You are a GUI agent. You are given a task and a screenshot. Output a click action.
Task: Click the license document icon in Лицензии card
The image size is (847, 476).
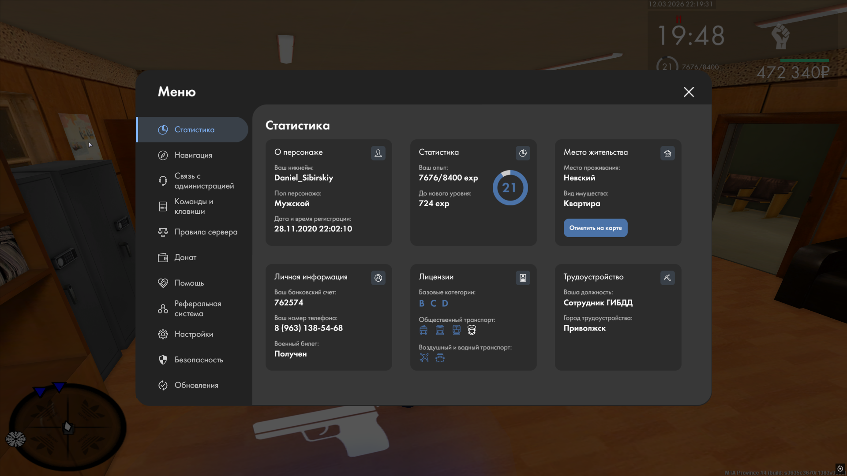pyautogui.click(x=523, y=278)
